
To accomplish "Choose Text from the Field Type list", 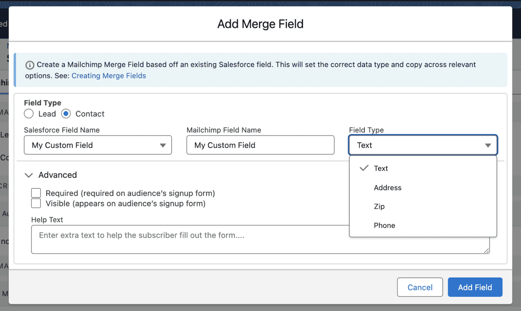I will (x=423, y=168).
